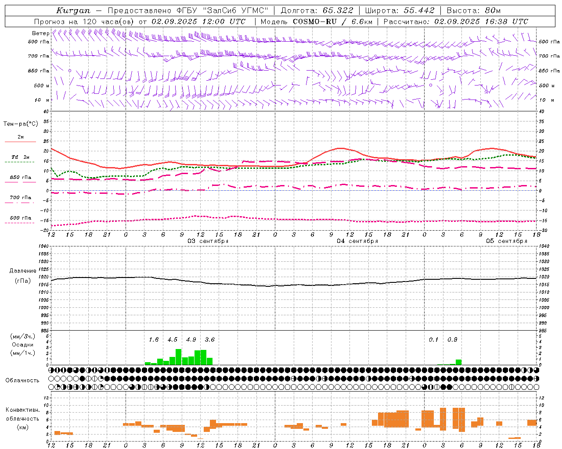Click the '(мм/3ч.)' precipitation unit label

click(x=22, y=336)
